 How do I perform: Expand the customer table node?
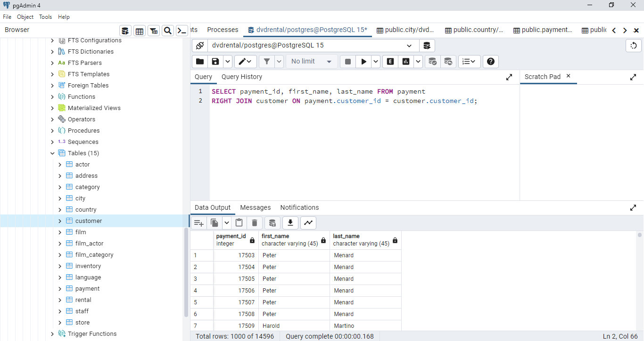[x=60, y=221]
